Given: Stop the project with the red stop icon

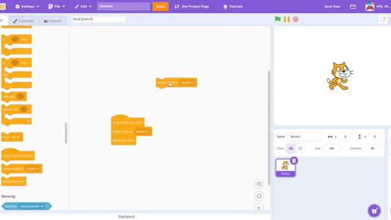Looking at the screenshot, I should [296, 19].
